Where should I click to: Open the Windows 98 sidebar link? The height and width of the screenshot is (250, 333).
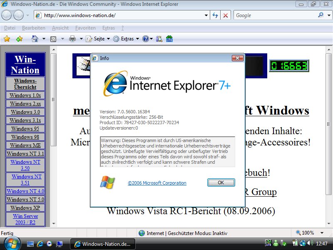tap(25, 137)
